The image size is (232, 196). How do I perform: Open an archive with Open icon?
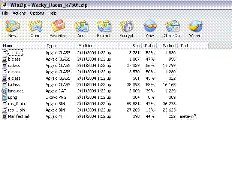pyautogui.click(x=35, y=26)
